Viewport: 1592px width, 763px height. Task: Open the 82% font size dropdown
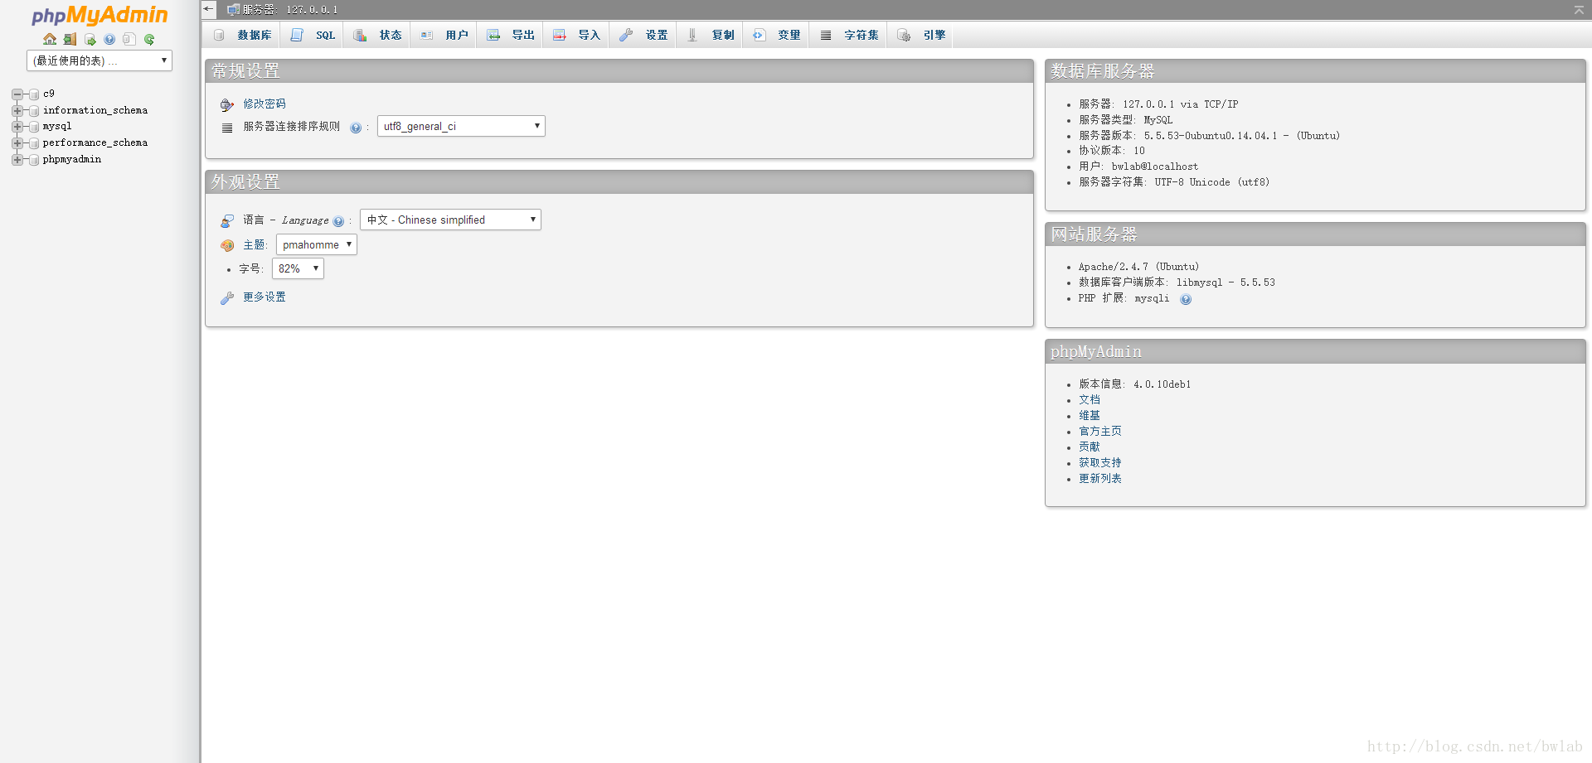(x=298, y=268)
